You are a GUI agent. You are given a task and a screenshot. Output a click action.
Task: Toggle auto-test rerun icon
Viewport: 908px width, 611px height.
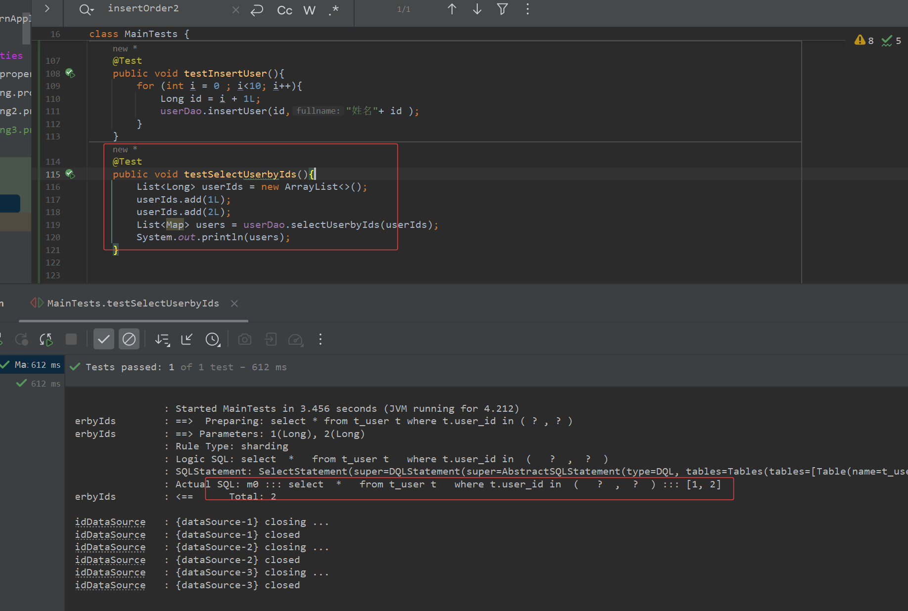click(x=46, y=340)
